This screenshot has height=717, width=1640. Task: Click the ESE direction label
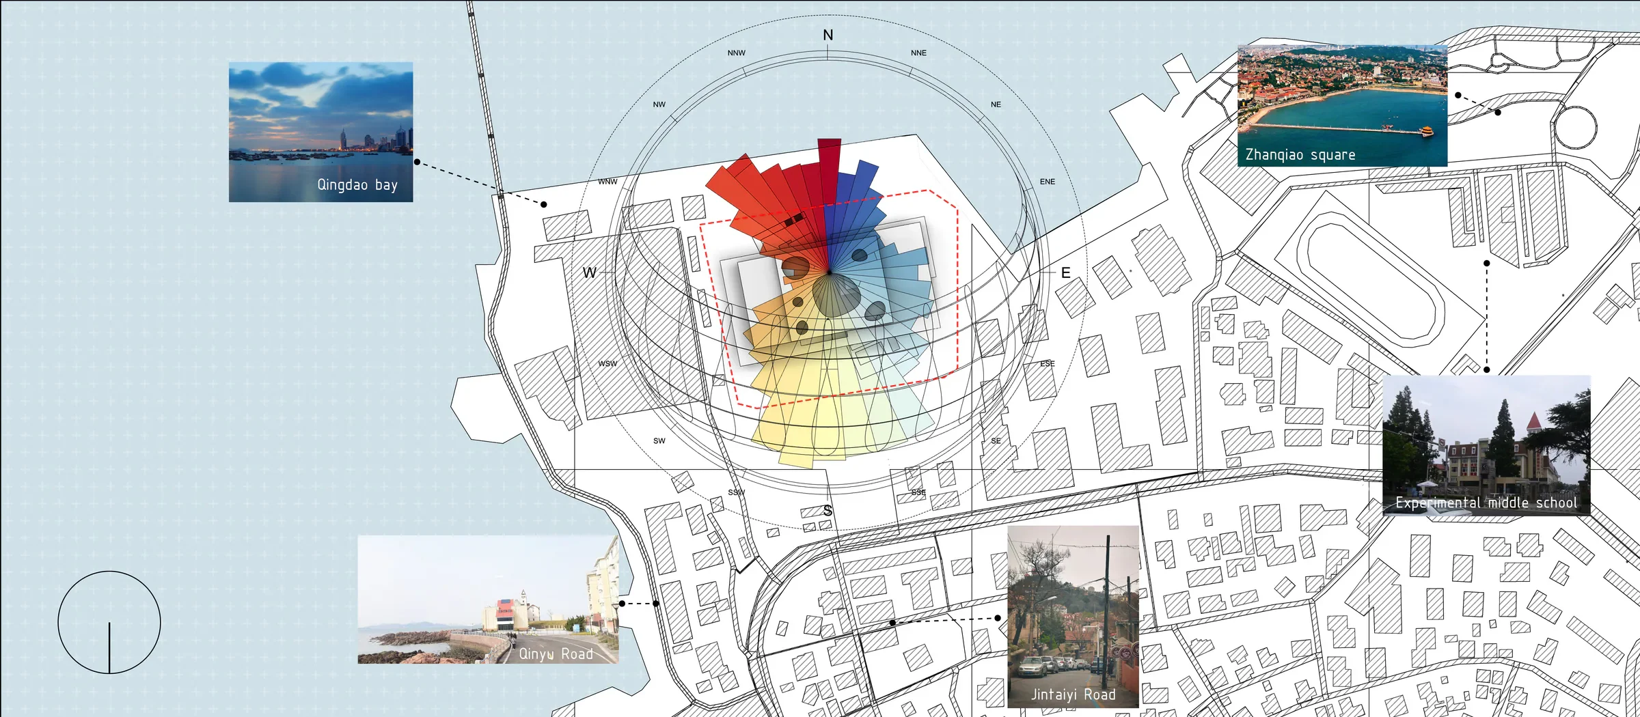click(1048, 363)
